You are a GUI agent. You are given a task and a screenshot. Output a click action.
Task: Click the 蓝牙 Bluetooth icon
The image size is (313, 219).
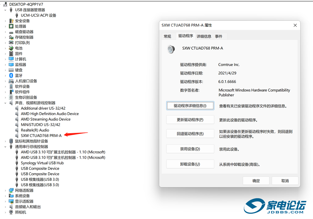[x=11, y=75]
